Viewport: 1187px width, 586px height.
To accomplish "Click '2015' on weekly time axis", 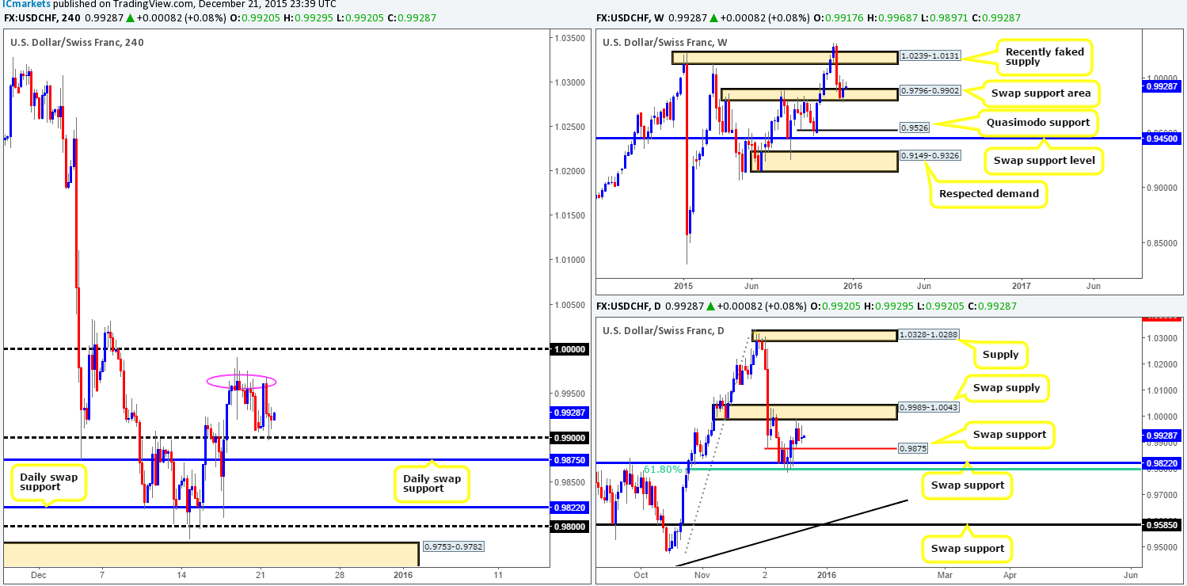I will (x=683, y=285).
